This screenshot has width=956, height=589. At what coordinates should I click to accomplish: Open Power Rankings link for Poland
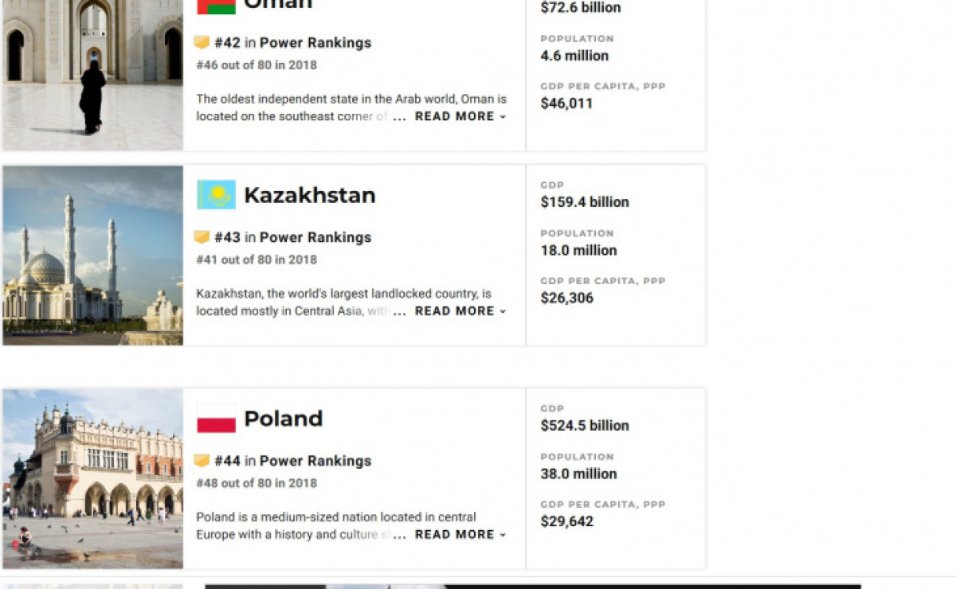[x=315, y=461]
